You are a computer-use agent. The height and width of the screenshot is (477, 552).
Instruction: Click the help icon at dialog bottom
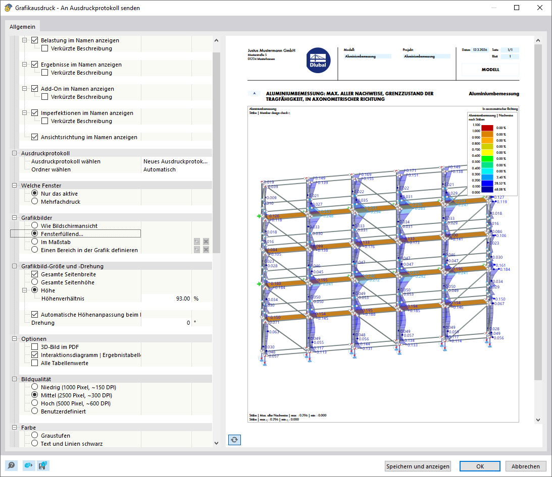click(x=11, y=466)
